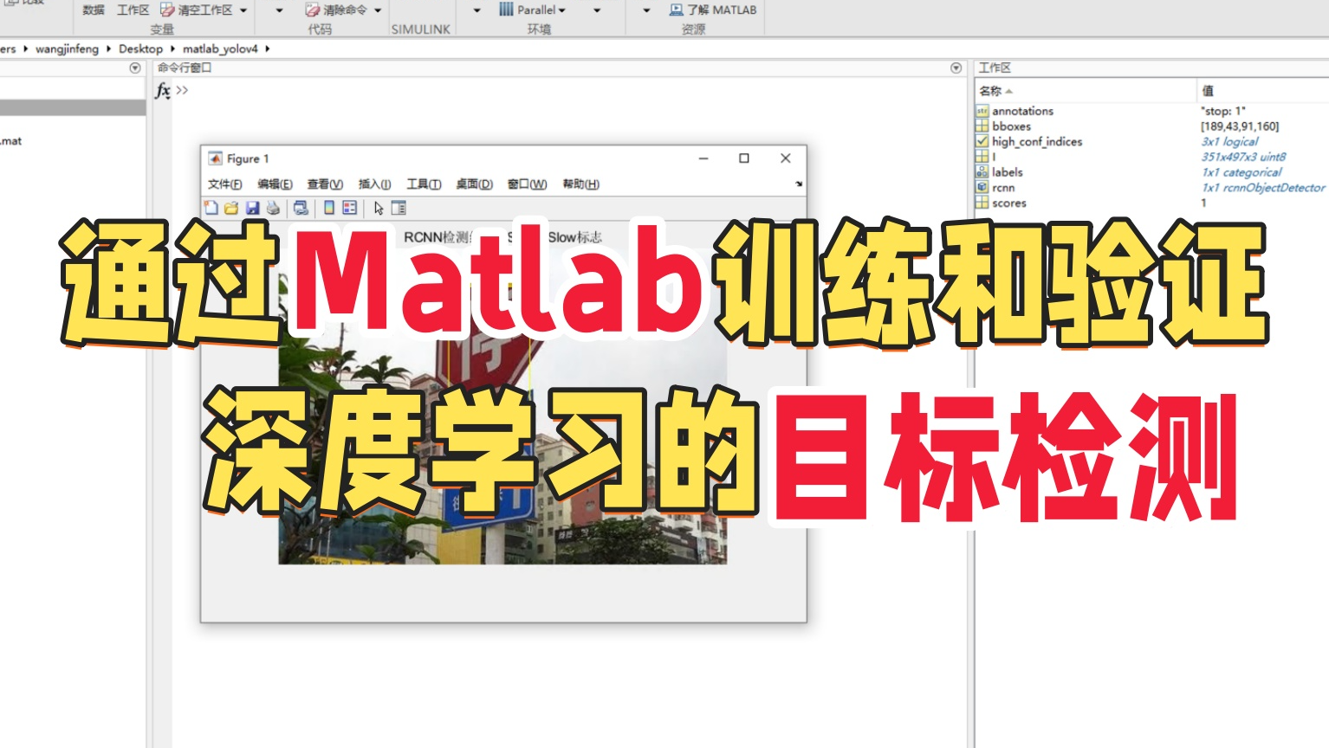Expand the path arrow after Desktop
This screenshot has width=1329, height=748.
[172, 48]
